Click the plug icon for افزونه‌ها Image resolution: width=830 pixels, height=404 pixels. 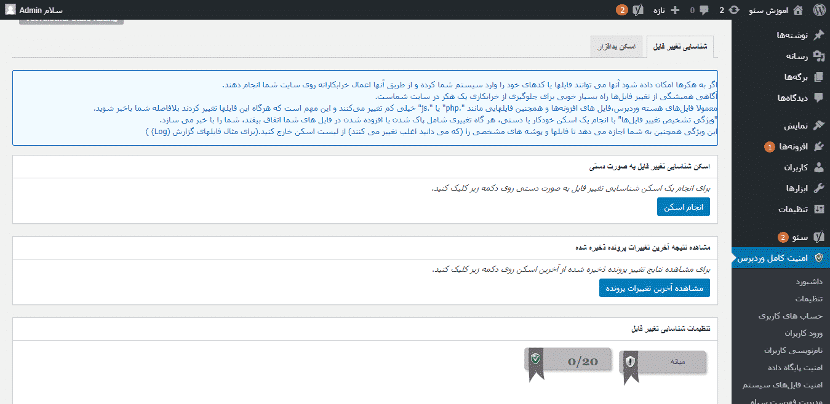coord(818,146)
